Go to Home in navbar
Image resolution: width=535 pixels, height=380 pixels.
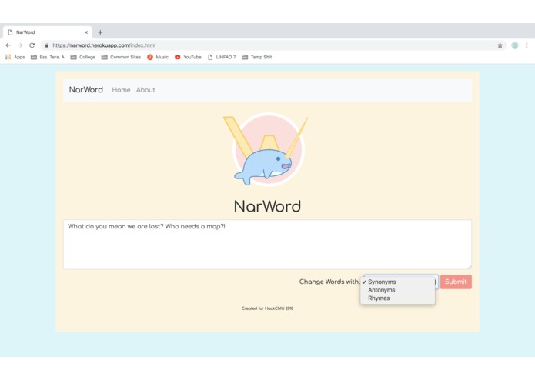pyautogui.click(x=121, y=90)
